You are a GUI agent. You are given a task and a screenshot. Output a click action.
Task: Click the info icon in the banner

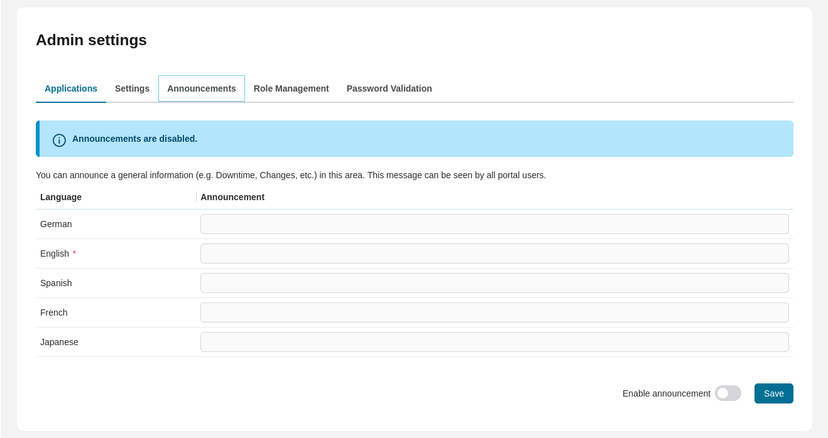pyautogui.click(x=59, y=140)
